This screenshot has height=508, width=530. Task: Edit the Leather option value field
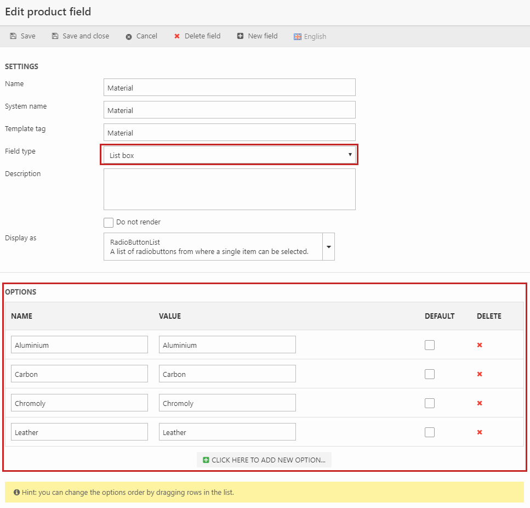pyautogui.click(x=227, y=432)
